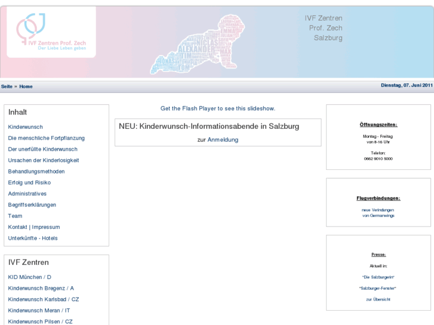Open "Die Salzburgerin" press article

(378, 277)
